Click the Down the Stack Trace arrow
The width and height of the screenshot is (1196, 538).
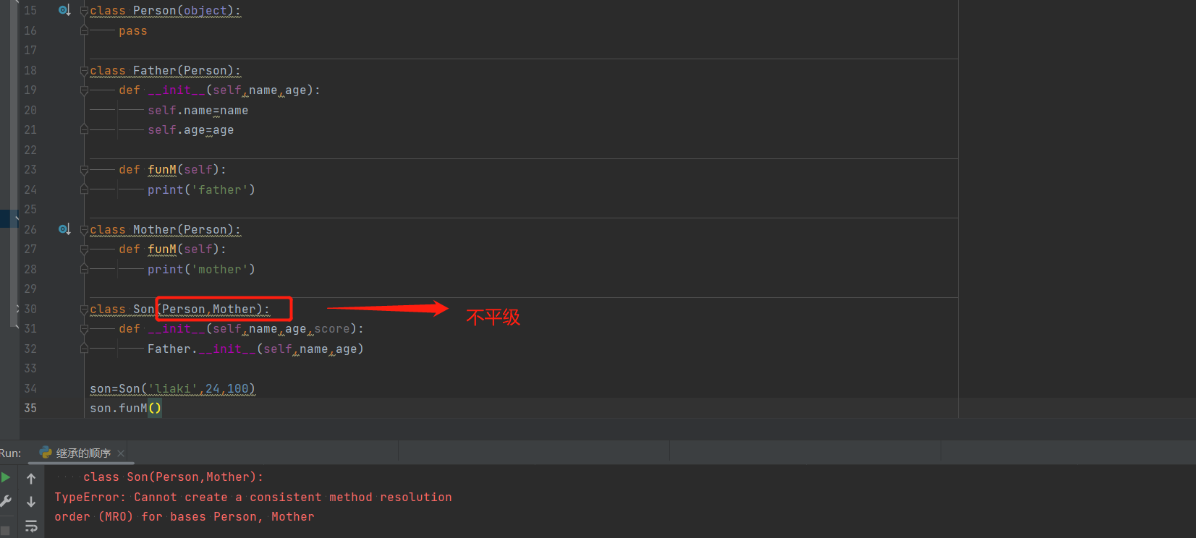point(31,502)
